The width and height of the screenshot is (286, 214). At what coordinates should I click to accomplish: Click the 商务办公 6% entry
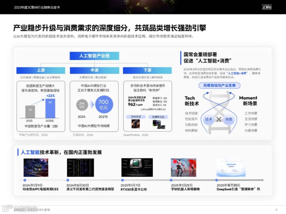(x=159, y=105)
